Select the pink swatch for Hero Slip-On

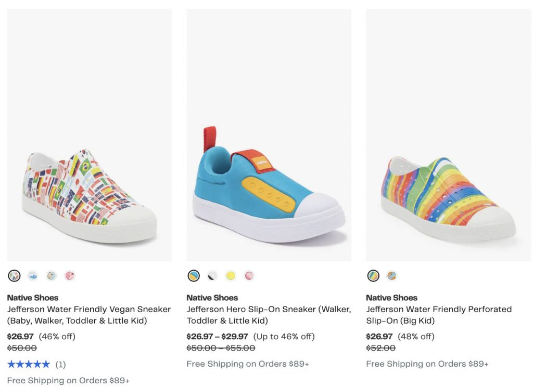coord(249,276)
